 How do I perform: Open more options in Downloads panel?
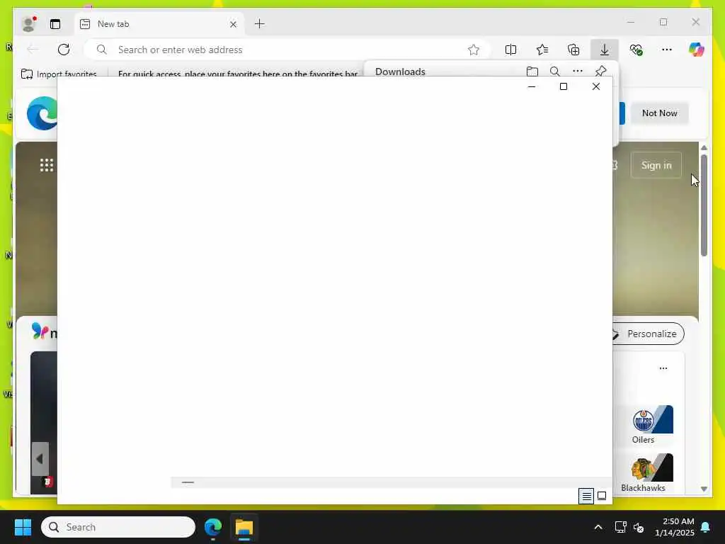click(578, 72)
